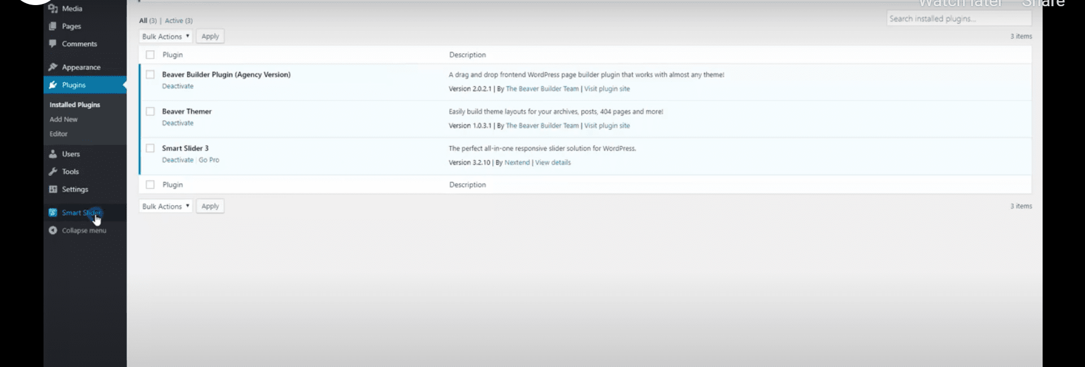Viewport: 1085px width, 367px height.
Task: Open the Nextend author link
Action: [517, 162]
